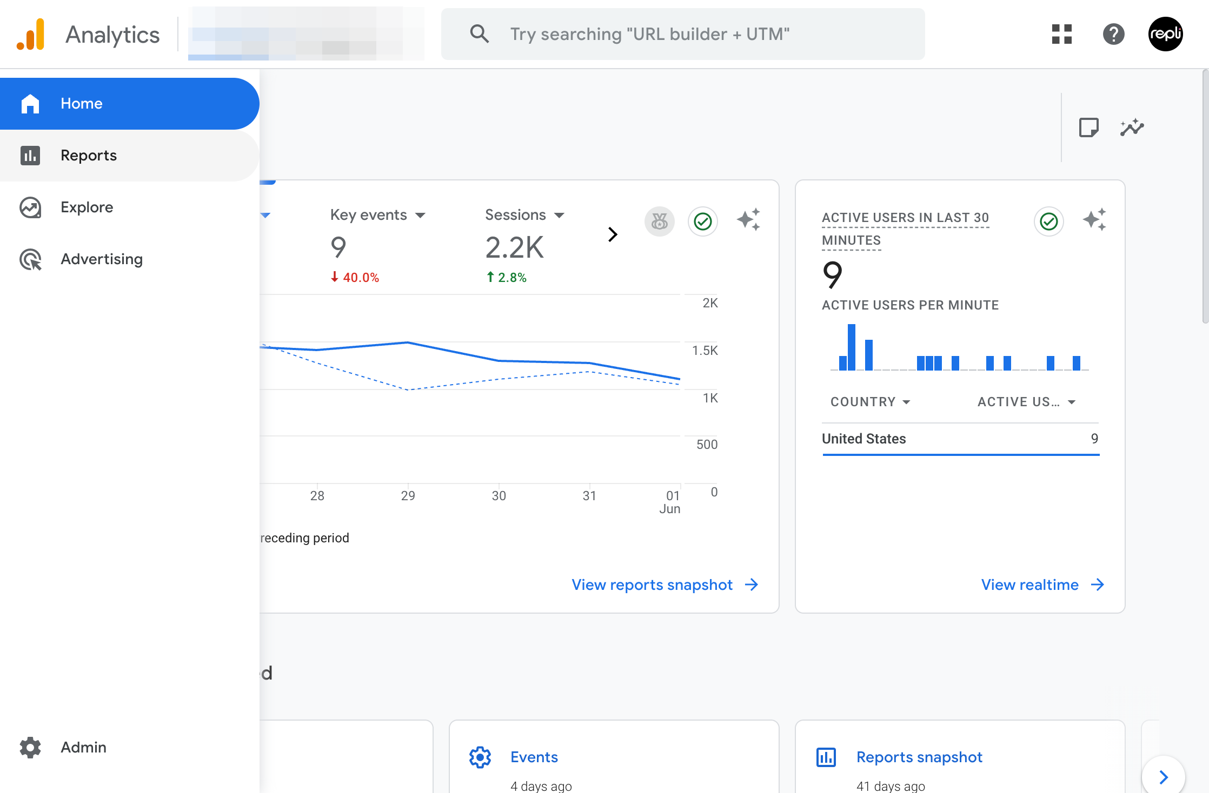Image resolution: width=1209 pixels, height=793 pixels.
Task: Select the United States row
Action: [x=961, y=439]
